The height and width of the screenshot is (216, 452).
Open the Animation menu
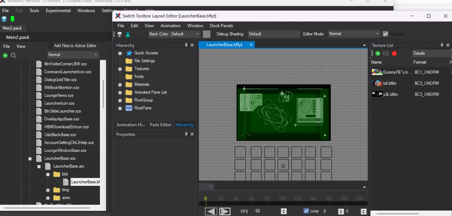coord(170,26)
